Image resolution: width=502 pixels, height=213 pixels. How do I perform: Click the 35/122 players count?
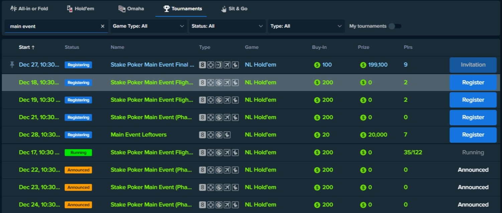coord(413,152)
